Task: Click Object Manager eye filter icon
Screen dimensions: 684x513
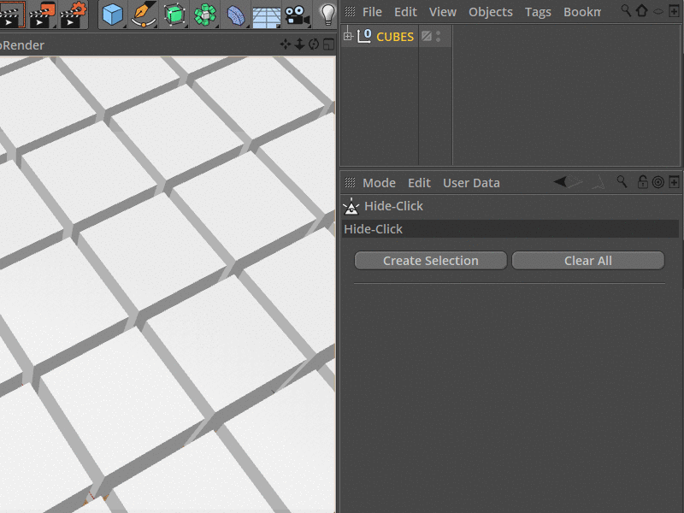Action: point(658,11)
